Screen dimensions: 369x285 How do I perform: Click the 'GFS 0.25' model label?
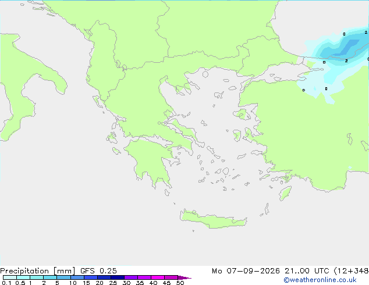click(x=98, y=271)
